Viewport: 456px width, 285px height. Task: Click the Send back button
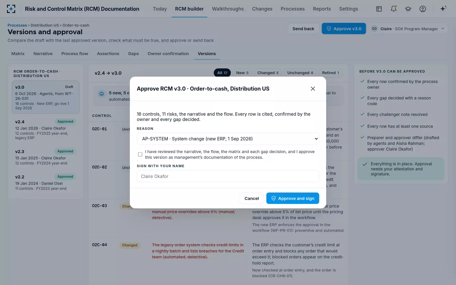pos(303,28)
